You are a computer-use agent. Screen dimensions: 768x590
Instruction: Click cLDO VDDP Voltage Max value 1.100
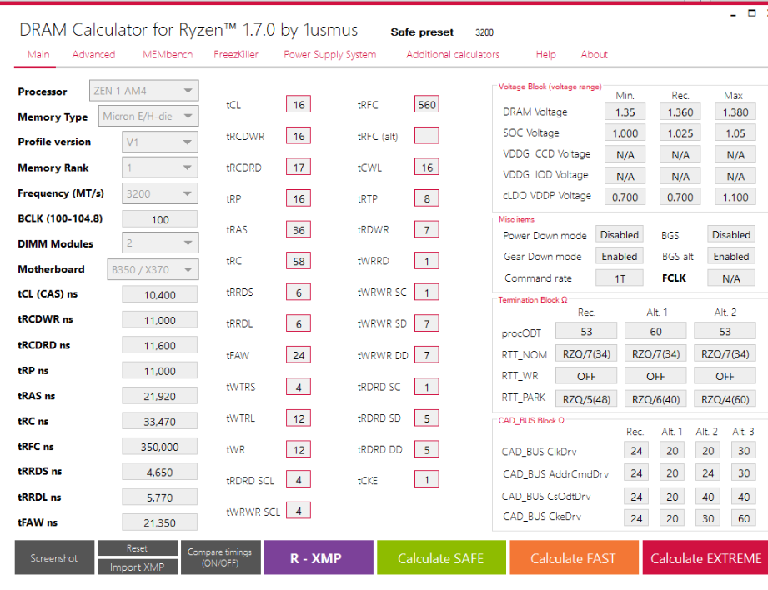click(x=735, y=197)
